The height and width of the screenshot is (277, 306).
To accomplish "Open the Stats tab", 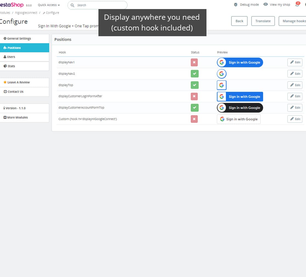I will tap(24, 66).
